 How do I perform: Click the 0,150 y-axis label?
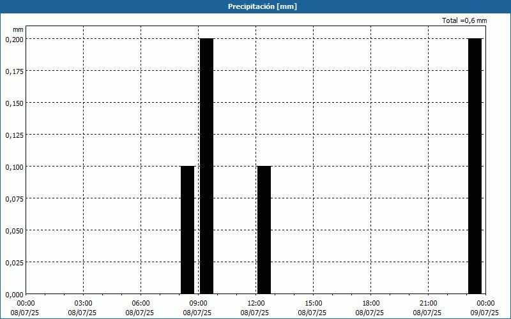click(14, 103)
